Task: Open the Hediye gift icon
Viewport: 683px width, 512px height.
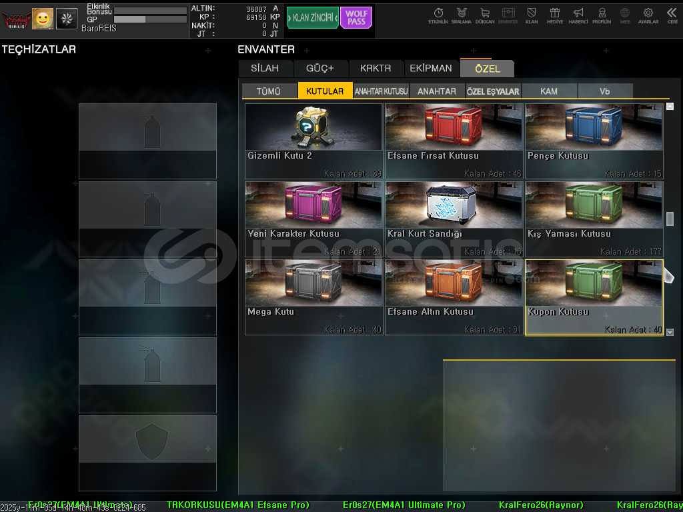Action: [554, 15]
